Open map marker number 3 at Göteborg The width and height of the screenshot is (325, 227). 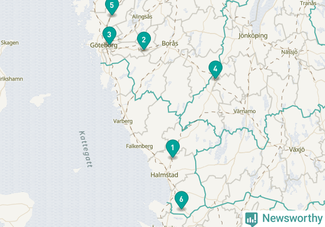click(x=109, y=35)
